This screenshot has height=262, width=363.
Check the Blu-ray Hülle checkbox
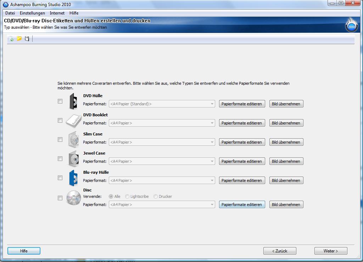click(x=60, y=178)
